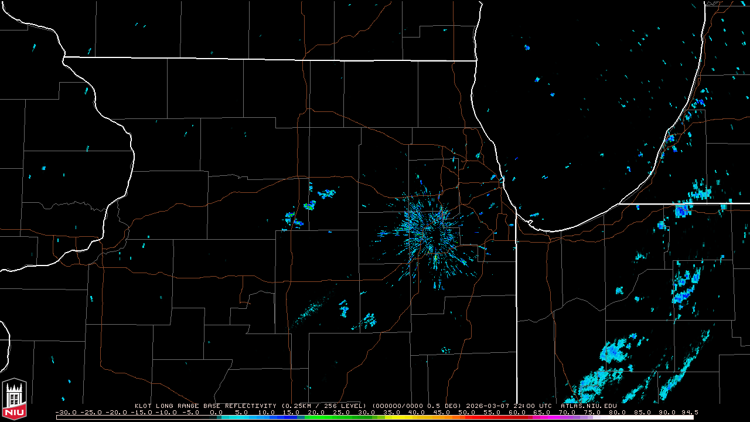Select the "94.5" scale label
The height and width of the screenshot is (422, 750).
[x=689, y=413]
